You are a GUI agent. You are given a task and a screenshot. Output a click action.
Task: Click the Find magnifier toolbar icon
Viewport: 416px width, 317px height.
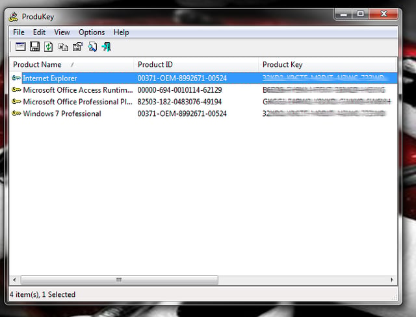point(92,47)
